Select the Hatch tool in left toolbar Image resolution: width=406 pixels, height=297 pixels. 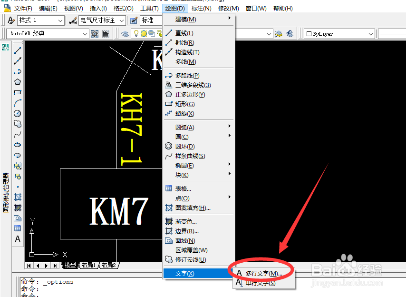coord(18,197)
